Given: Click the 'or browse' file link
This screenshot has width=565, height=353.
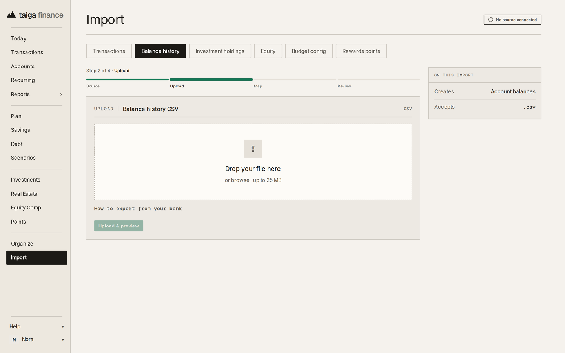Looking at the screenshot, I should point(237,180).
